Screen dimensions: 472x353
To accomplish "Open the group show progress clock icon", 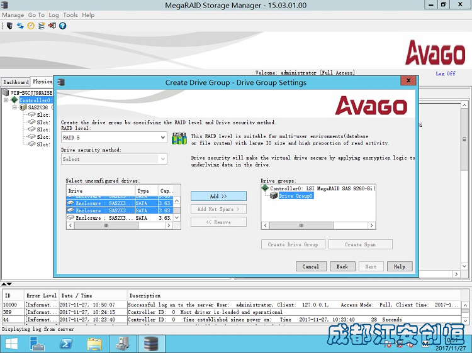I will [x=31, y=26].
